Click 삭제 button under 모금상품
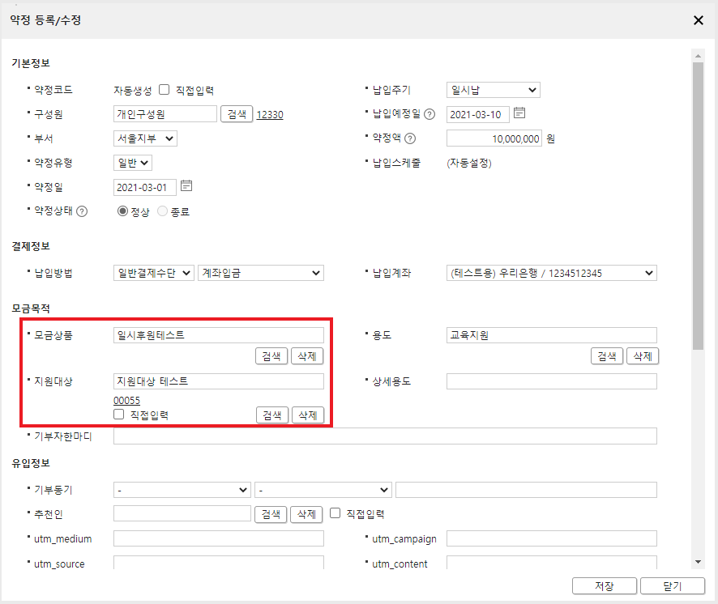 coord(307,356)
